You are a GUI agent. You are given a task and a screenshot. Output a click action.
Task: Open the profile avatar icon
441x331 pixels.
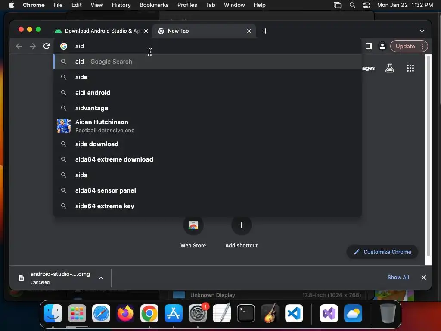[x=382, y=46]
